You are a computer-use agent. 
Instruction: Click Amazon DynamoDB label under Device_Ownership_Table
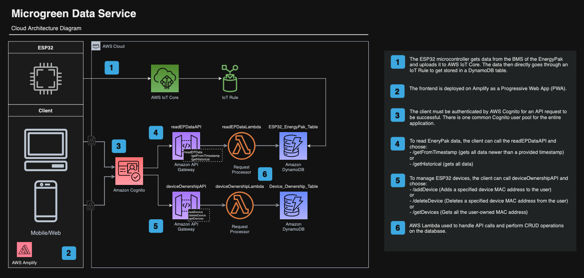pos(293,227)
